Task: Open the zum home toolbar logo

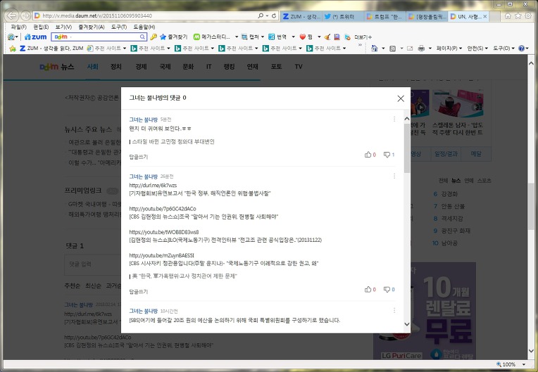Action: pyautogui.click(x=36, y=37)
